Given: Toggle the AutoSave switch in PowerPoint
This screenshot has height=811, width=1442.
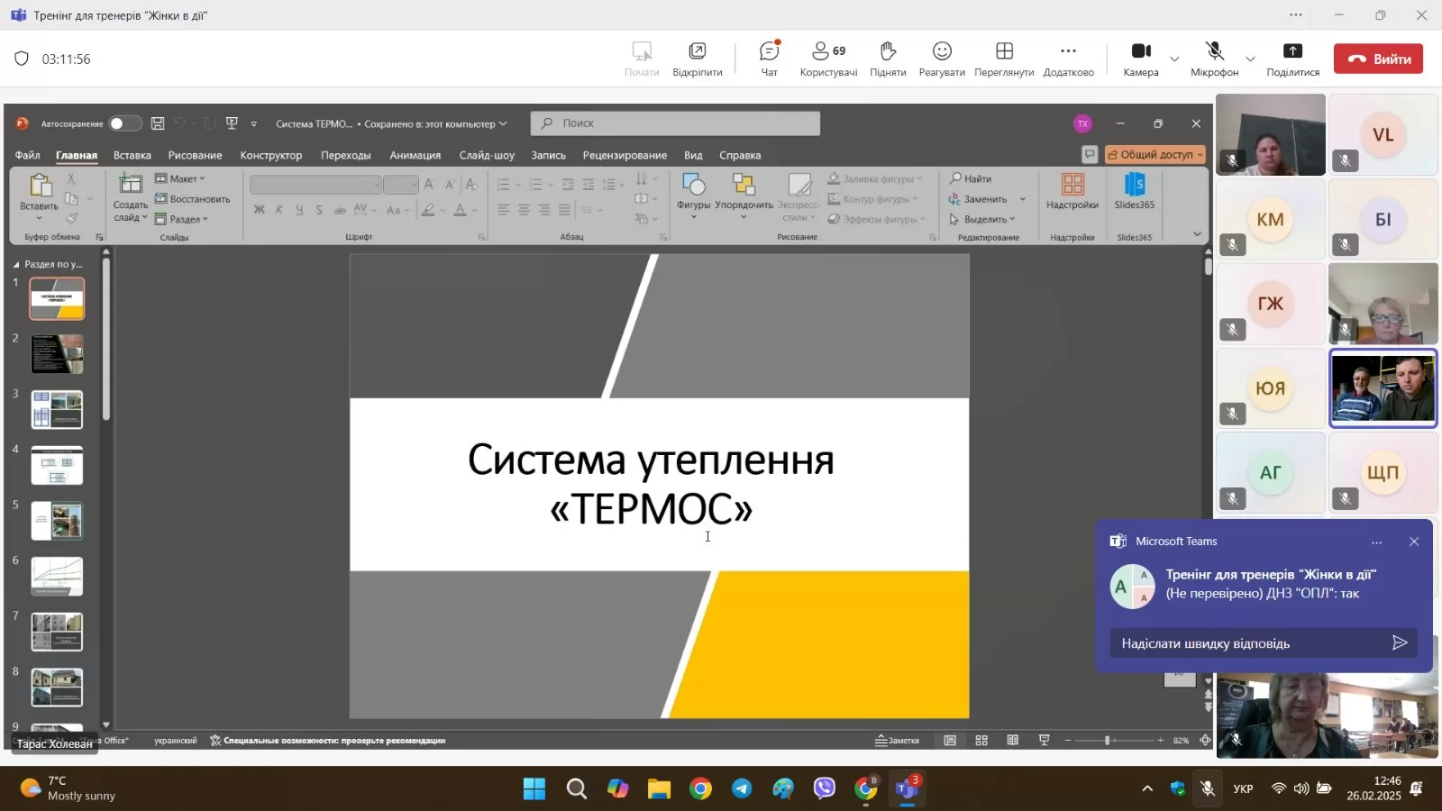Looking at the screenshot, I should point(124,123).
